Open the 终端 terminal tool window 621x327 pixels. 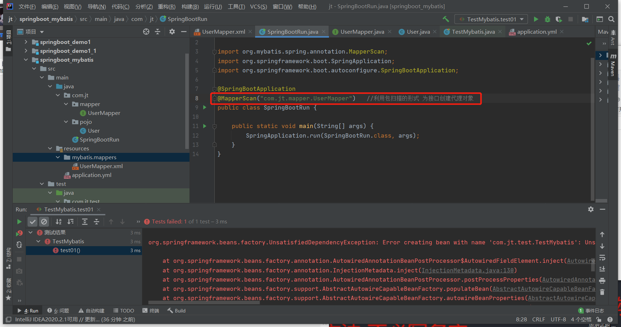click(151, 311)
